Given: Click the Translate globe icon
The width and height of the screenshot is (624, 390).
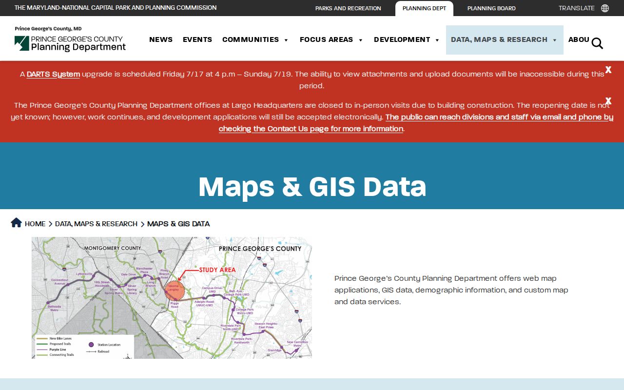Looking at the screenshot, I should [x=605, y=8].
